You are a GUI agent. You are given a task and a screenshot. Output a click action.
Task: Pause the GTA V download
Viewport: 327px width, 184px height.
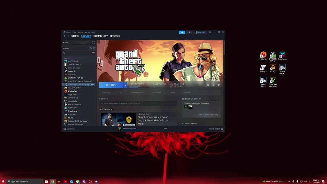coord(111,85)
